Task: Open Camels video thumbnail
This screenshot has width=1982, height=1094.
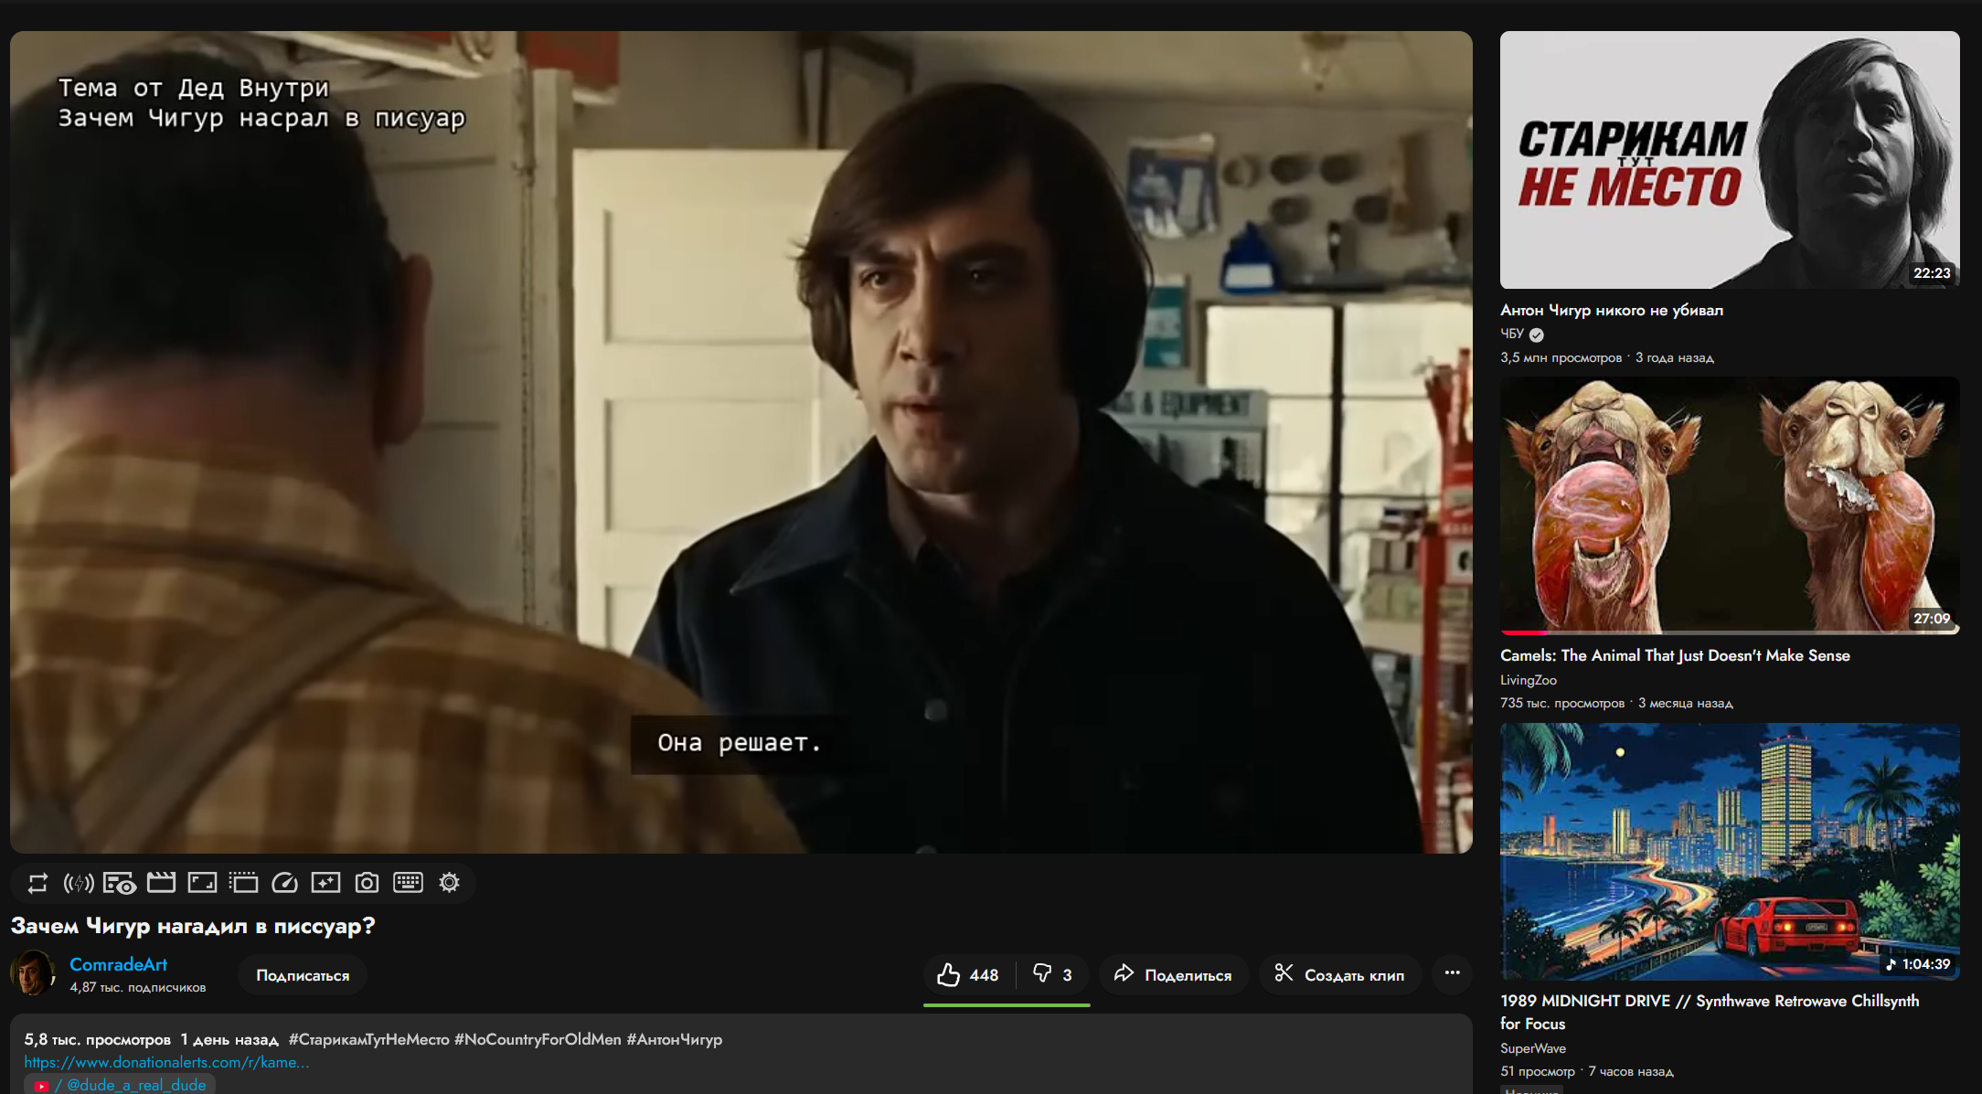Action: click(1729, 505)
